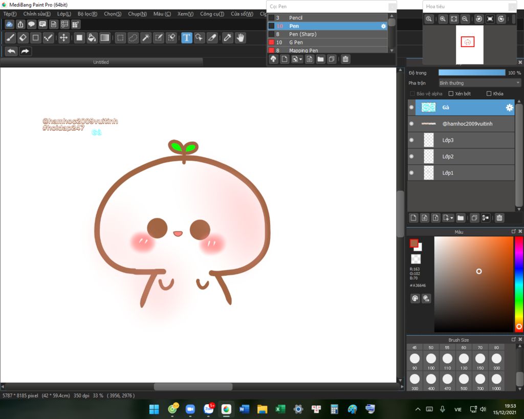Open the cloud save icon
The width and height of the screenshot is (524, 419).
[10, 24]
